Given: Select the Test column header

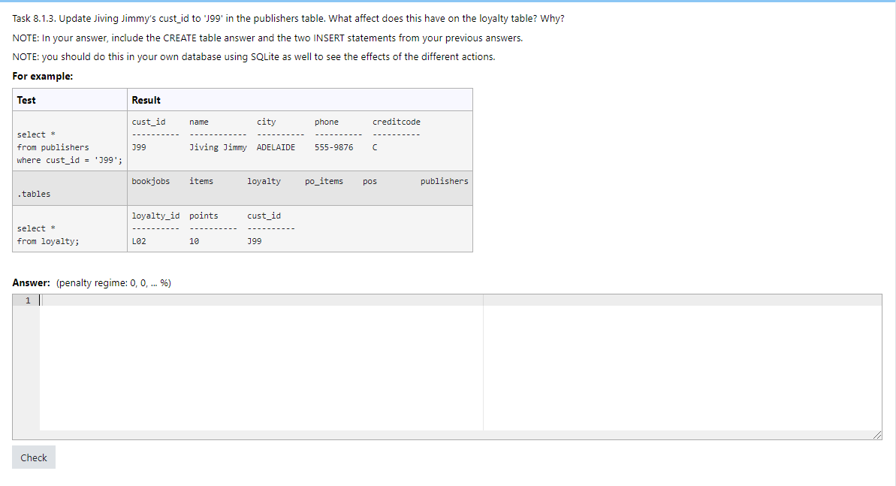Looking at the screenshot, I should point(26,99).
